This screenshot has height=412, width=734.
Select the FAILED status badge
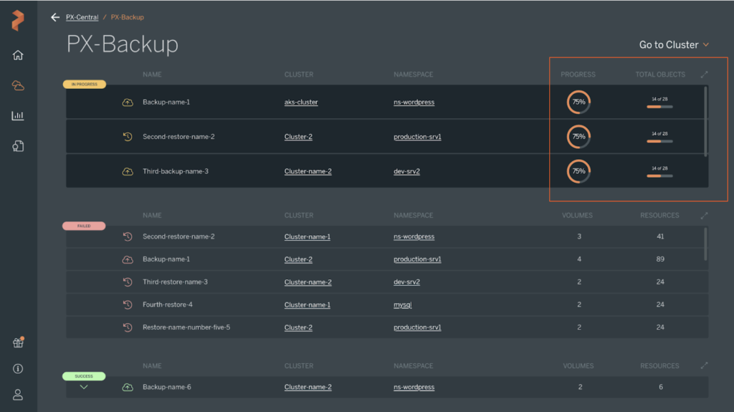pyautogui.click(x=84, y=226)
